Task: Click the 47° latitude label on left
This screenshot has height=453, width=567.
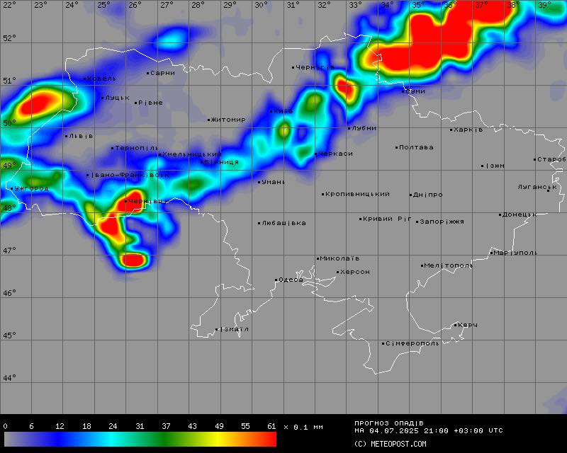Action: pyautogui.click(x=9, y=250)
